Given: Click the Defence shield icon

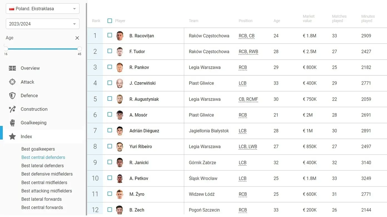Looking at the screenshot, I should tap(12, 96).
